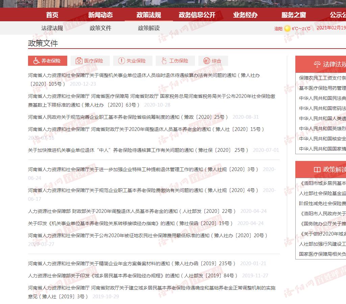
Task: Open 基本医疗保险用药管理 sidebar link
Action: click(322, 88)
